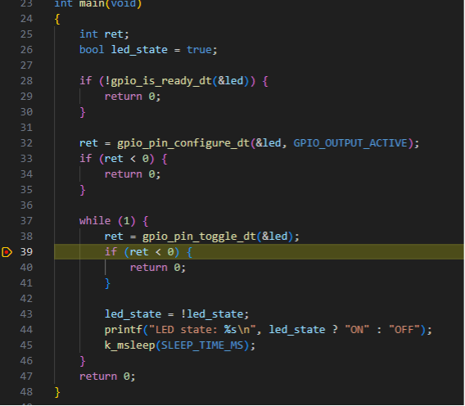
Task: Click the breakpoint marker on line 39
Action: point(7,252)
